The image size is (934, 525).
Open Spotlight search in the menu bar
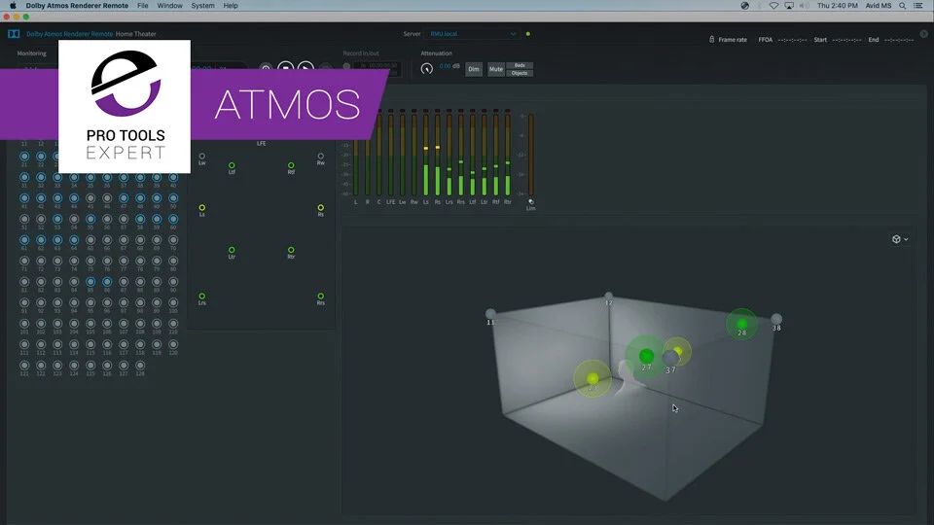[903, 6]
